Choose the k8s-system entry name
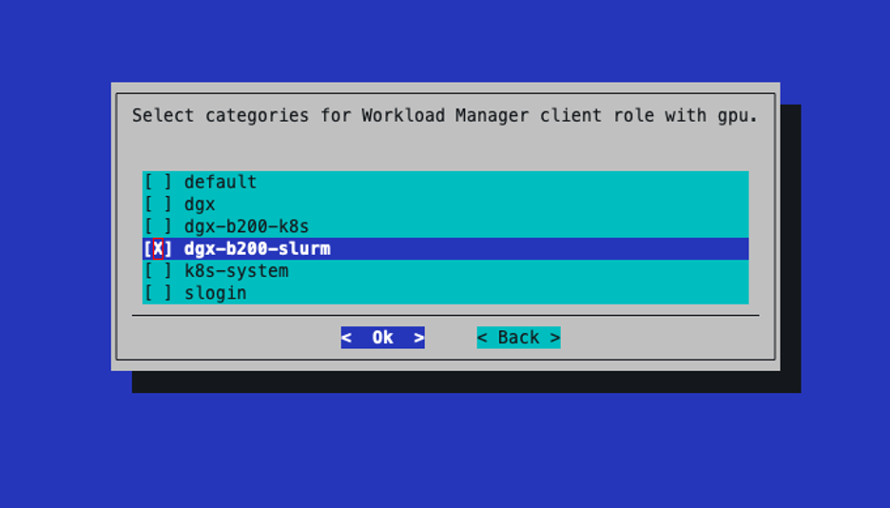 coord(236,271)
